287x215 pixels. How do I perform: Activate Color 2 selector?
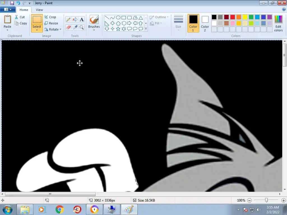[205, 23]
